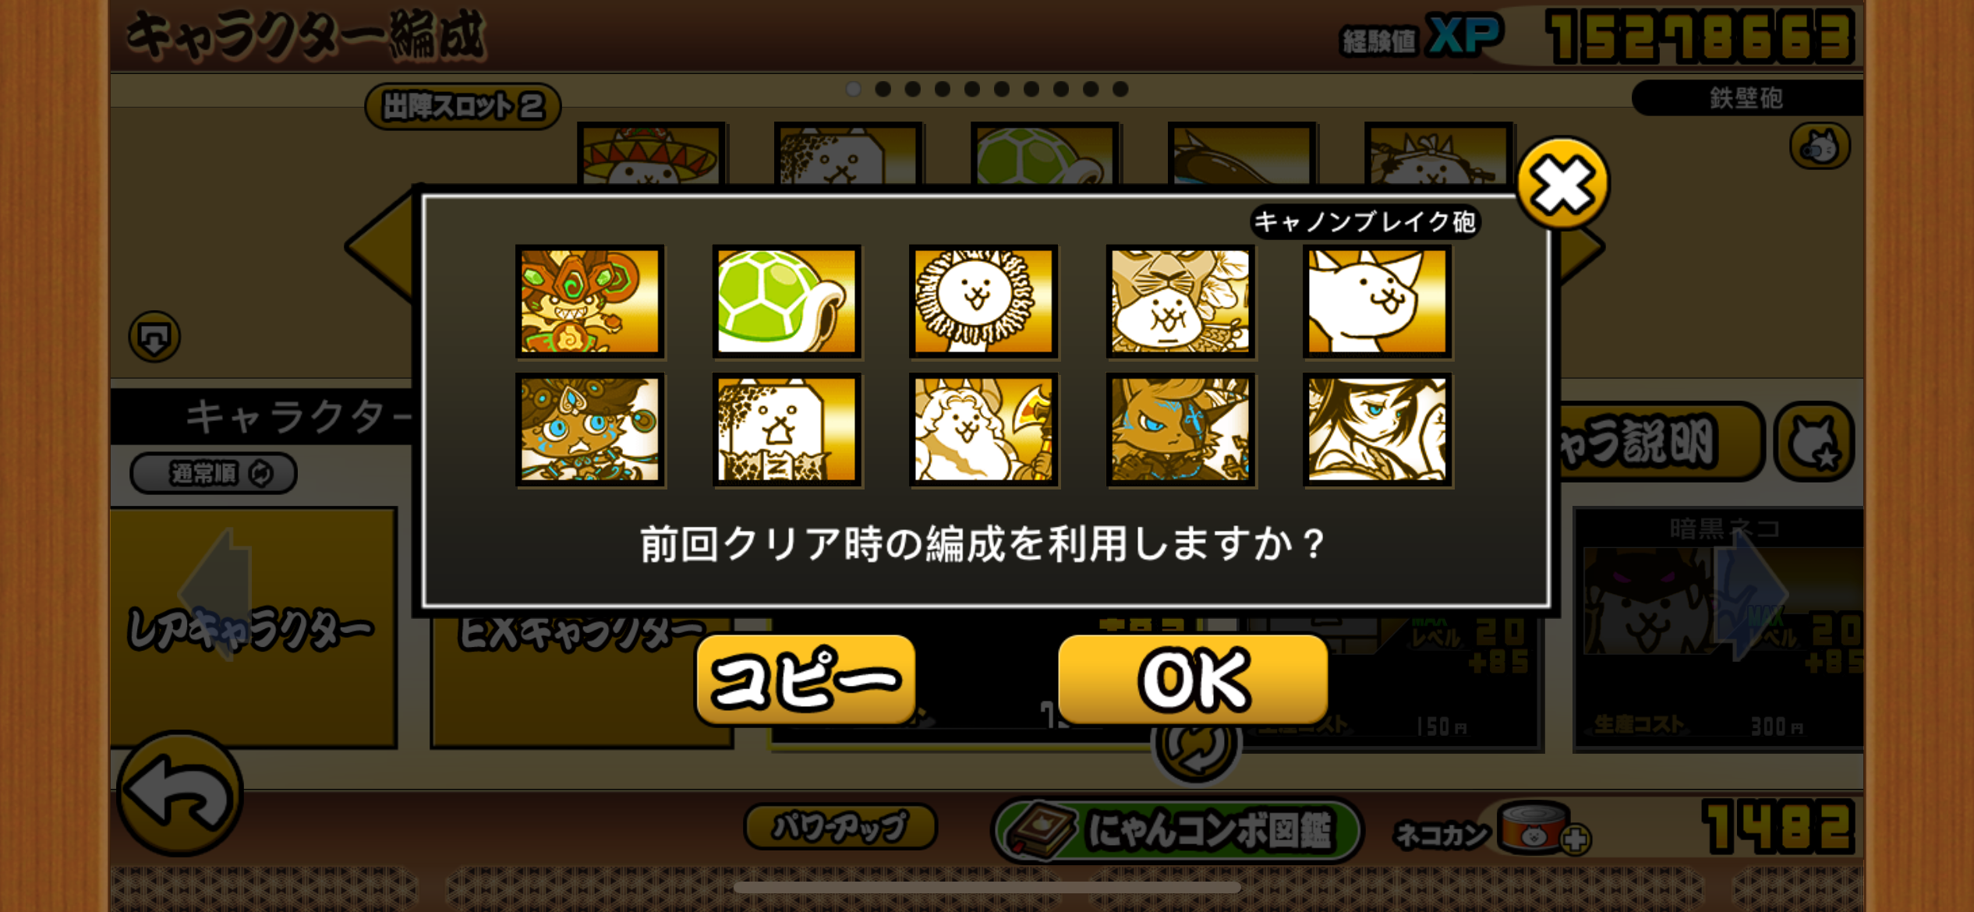Viewport: 1974px width, 912px height.
Task: Toggle the 通常順 sort order button
Action: point(214,472)
